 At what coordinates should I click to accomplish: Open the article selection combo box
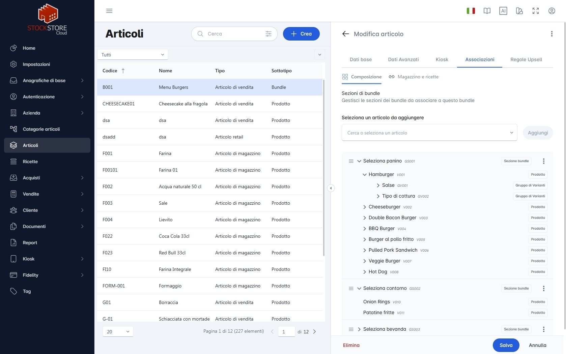point(429,133)
